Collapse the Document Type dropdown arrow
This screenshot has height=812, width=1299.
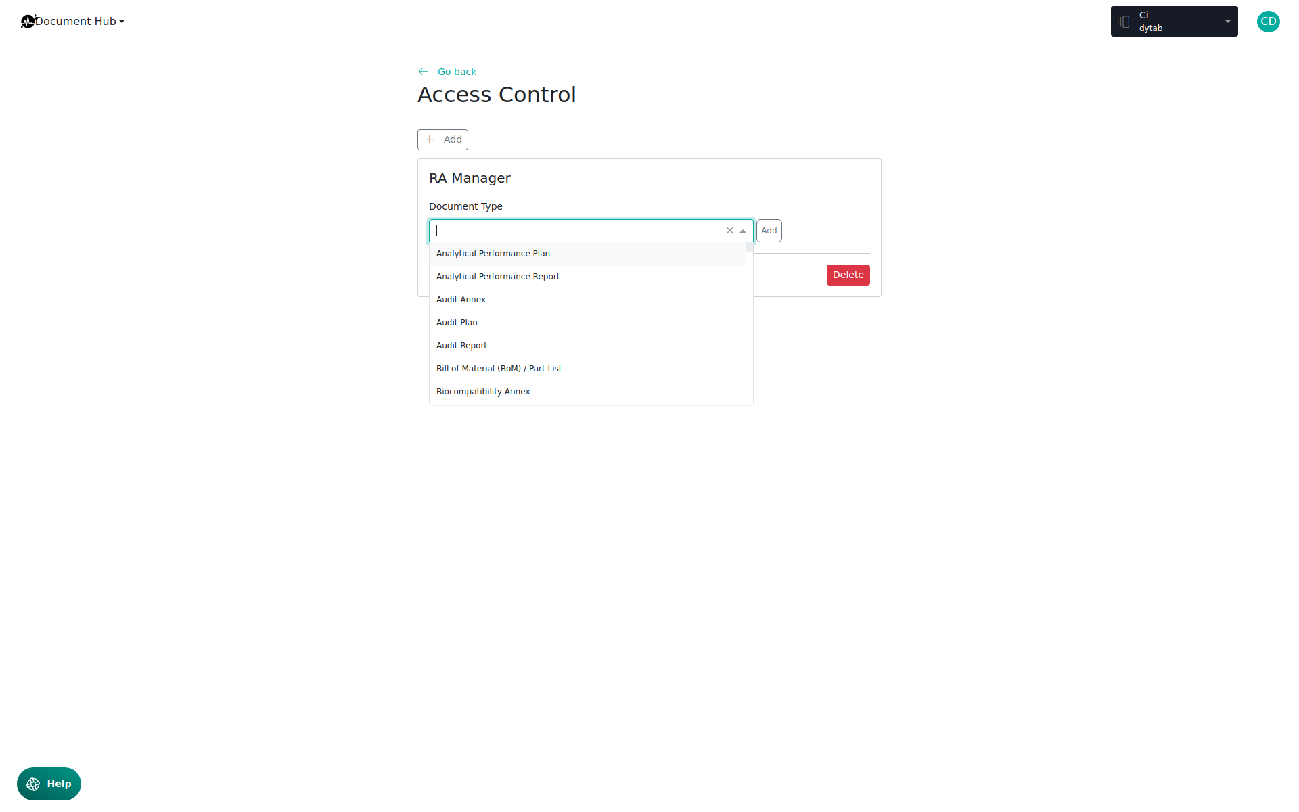[743, 231]
